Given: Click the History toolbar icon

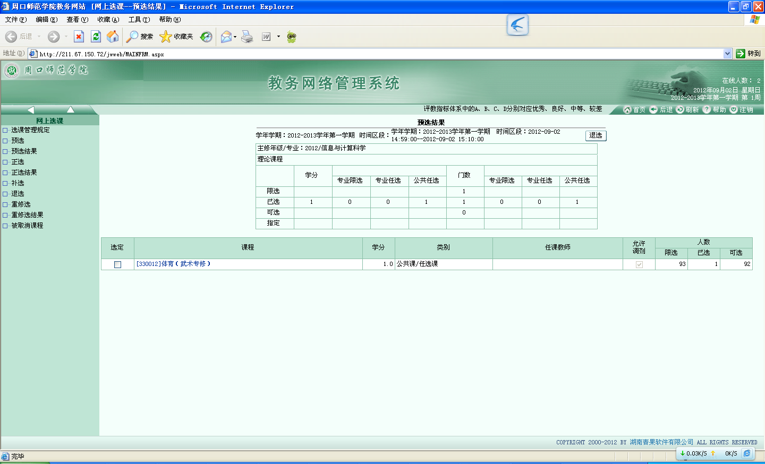Looking at the screenshot, I should point(206,37).
